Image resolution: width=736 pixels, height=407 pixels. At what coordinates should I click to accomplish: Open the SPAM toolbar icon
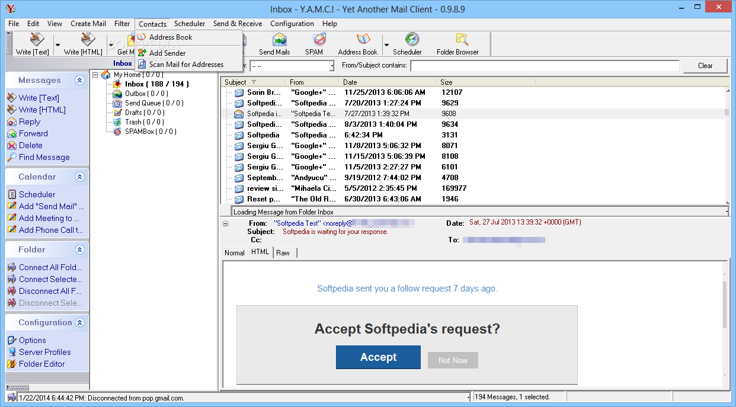pyautogui.click(x=319, y=40)
